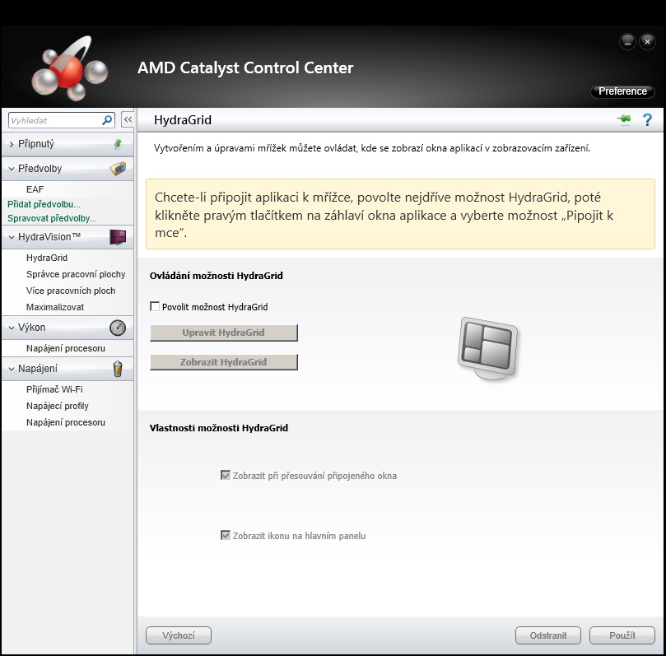Click the green pin icon beside Připnutý
The height and width of the screenshot is (656, 666).
point(118,144)
